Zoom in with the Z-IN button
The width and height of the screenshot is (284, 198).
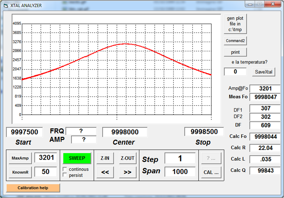coord(105,158)
